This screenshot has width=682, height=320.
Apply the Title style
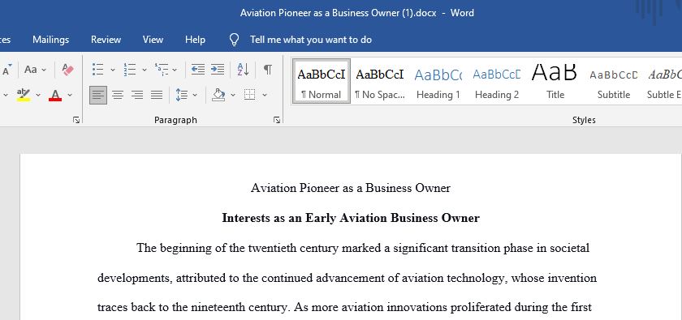[555, 81]
